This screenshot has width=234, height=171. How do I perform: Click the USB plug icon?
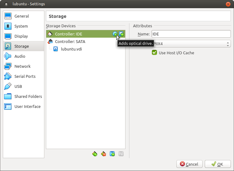coord(8,87)
